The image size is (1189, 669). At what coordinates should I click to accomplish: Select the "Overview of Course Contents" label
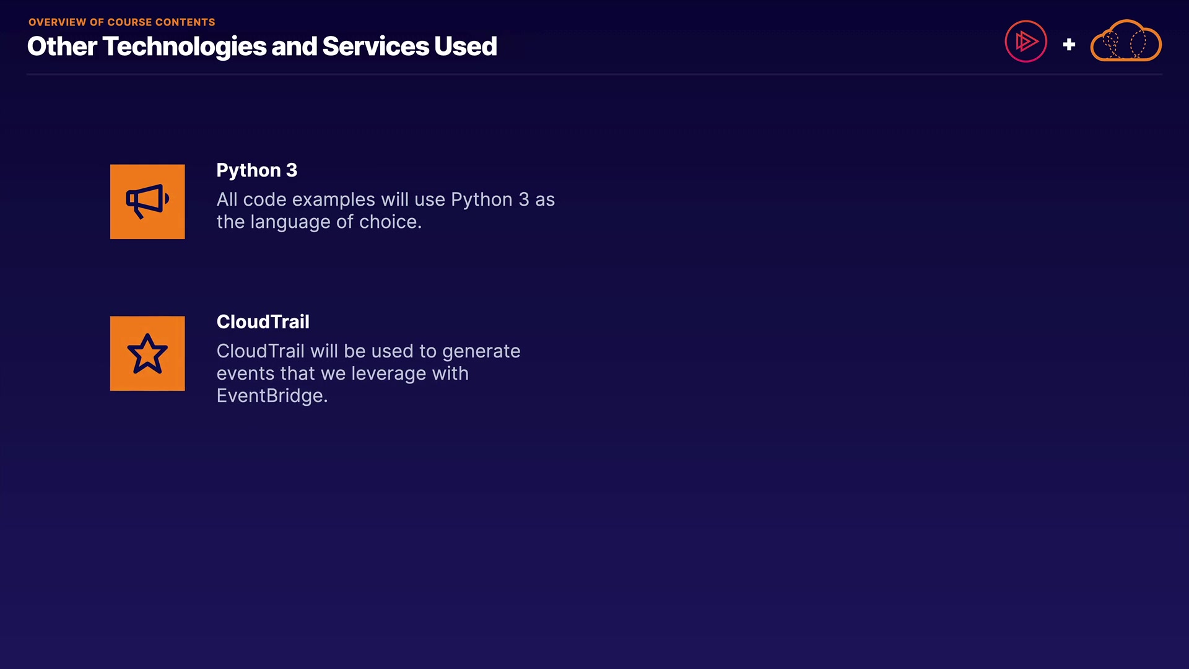(x=121, y=22)
